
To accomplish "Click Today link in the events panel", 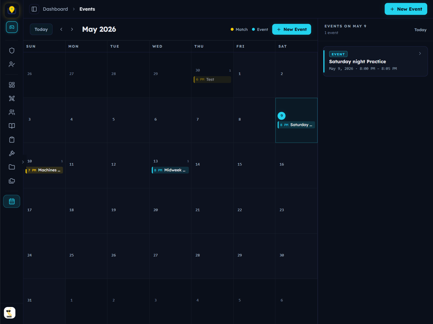I will tap(420, 30).
